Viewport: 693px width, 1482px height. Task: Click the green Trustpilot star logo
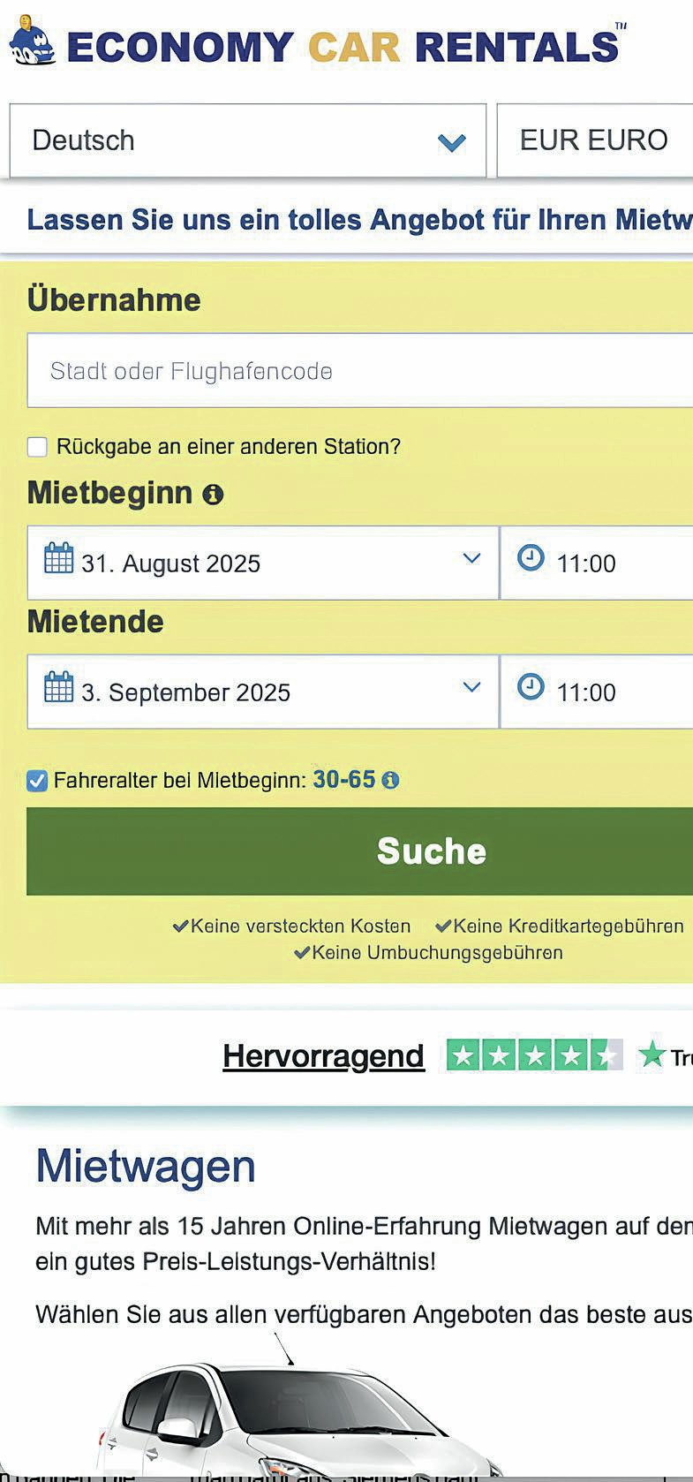click(652, 1054)
